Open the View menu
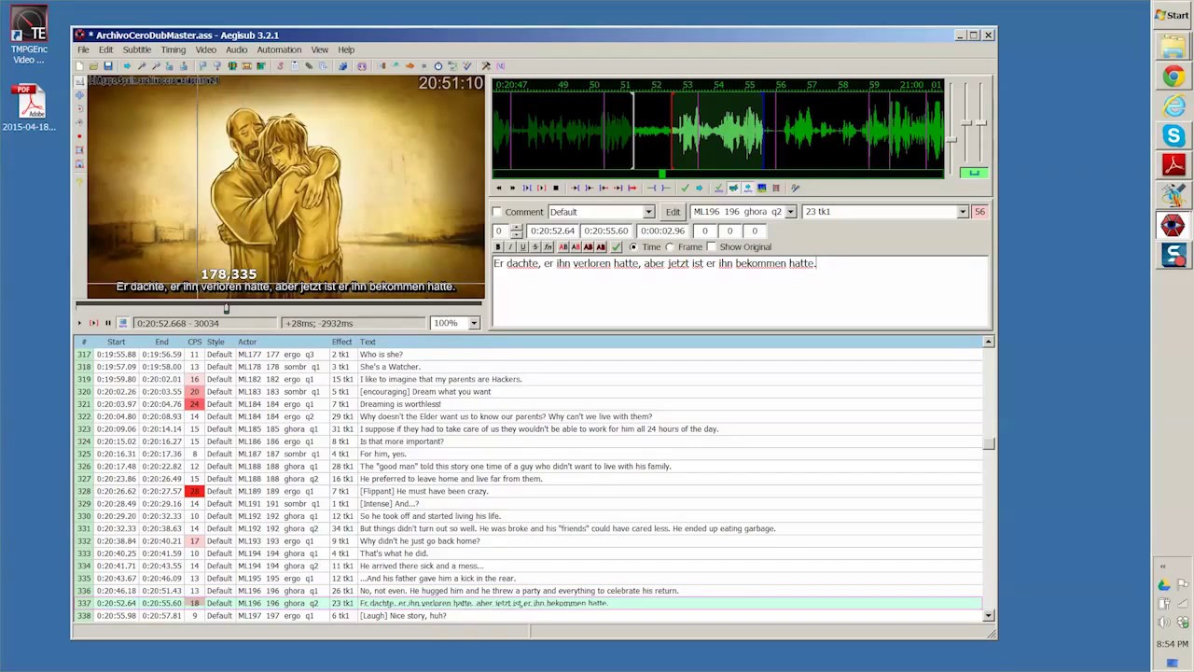The height and width of the screenshot is (672, 1194). [x=319, y=49]
